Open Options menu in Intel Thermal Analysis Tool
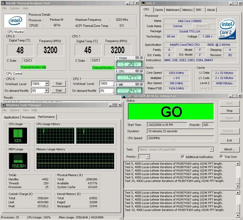 (x=15, y=8)
